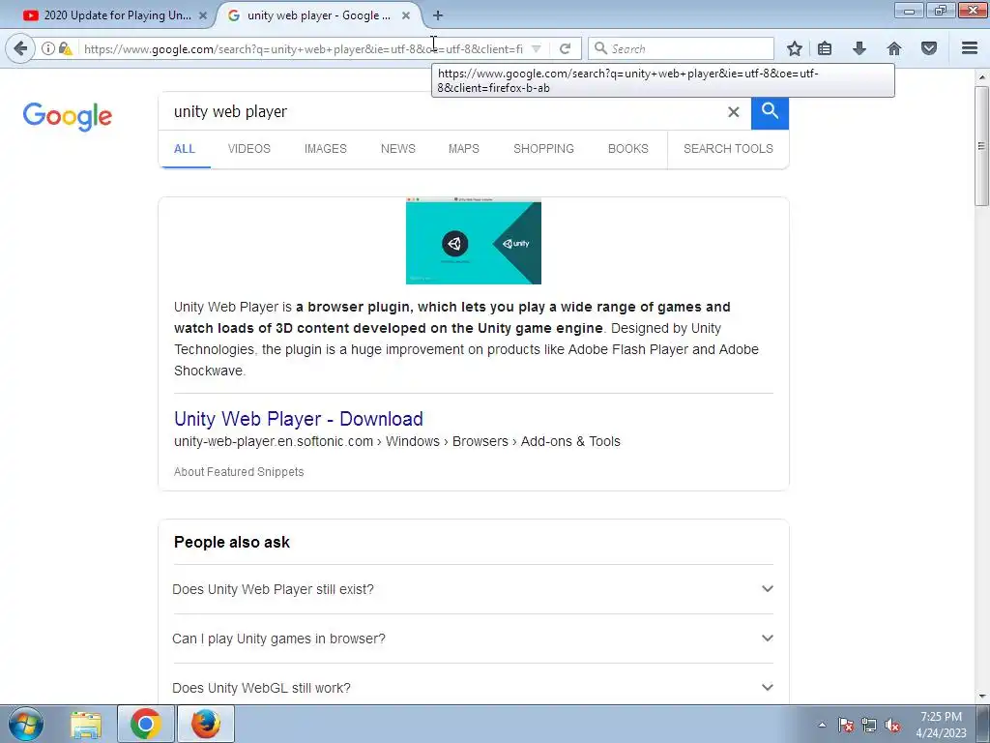Show hidden system tray icons arrow
Image resolution: width=990 pixels, height=743 pixels.
pos(822,725)
